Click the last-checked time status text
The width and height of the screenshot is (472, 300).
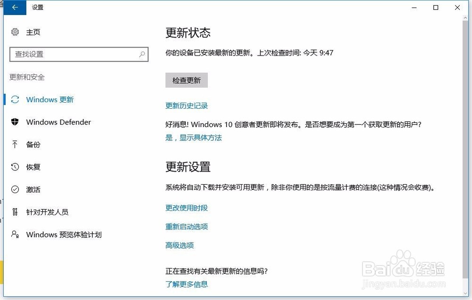(249, 53)
